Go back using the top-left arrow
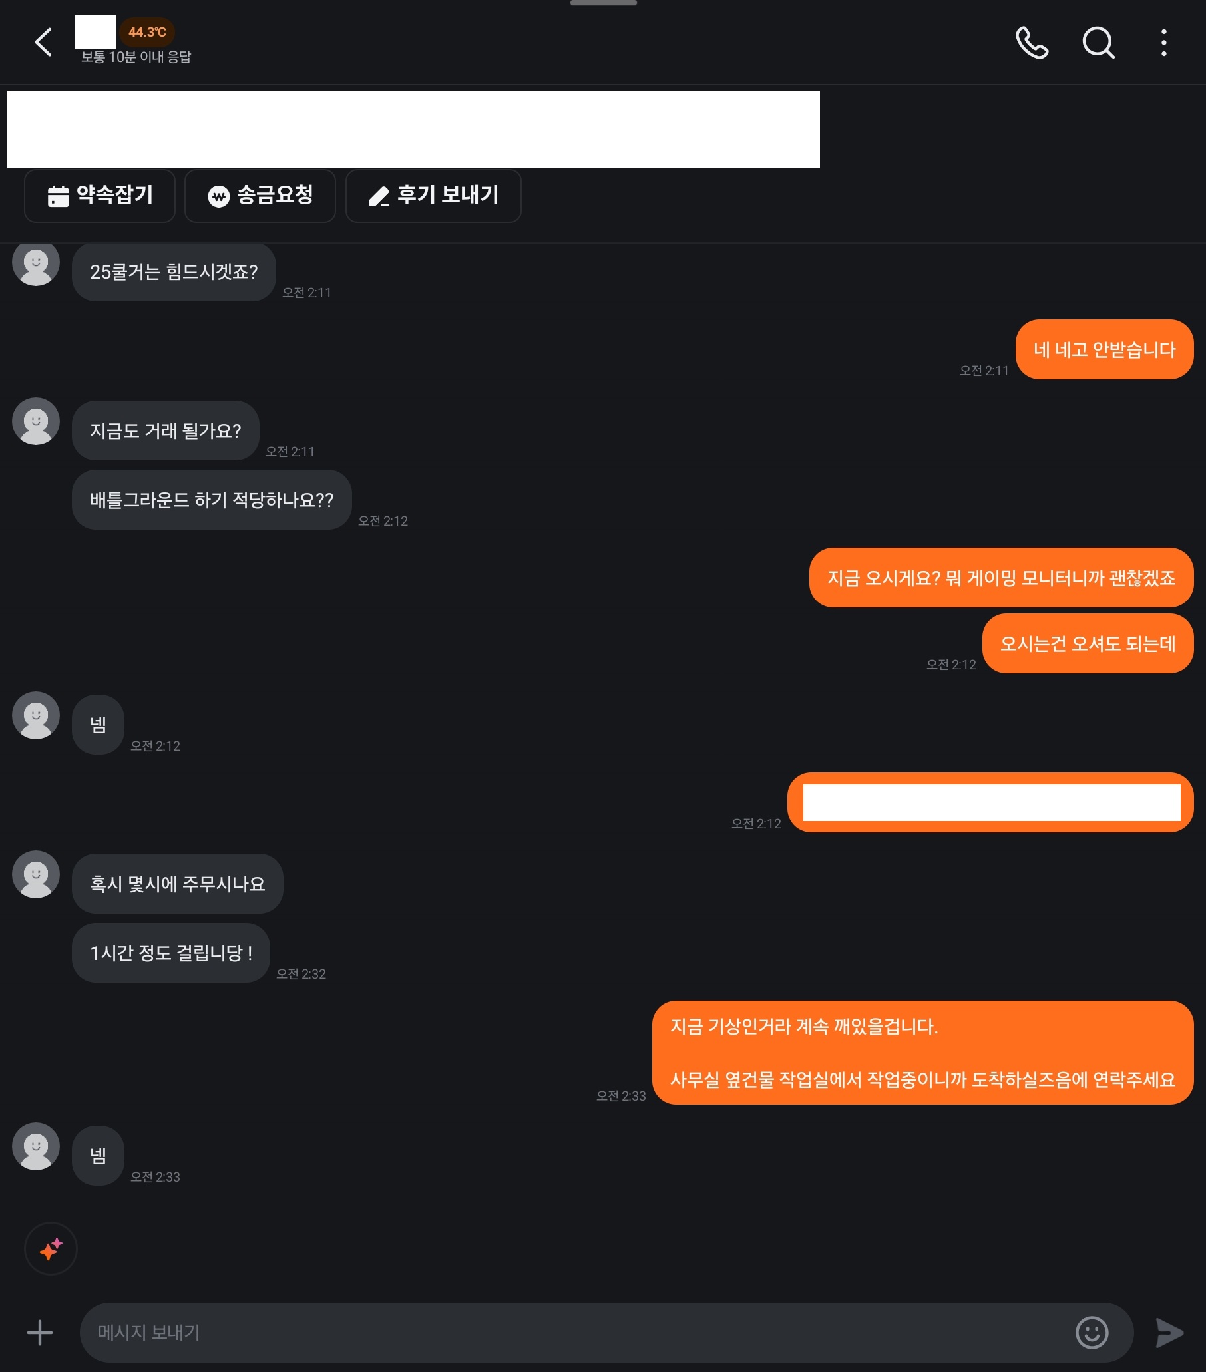 (44, 43)
